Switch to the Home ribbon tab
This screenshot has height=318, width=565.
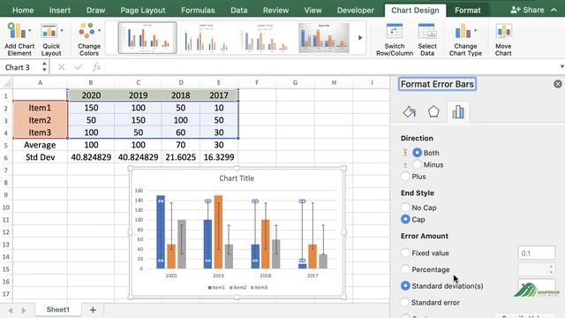point(23,10)
